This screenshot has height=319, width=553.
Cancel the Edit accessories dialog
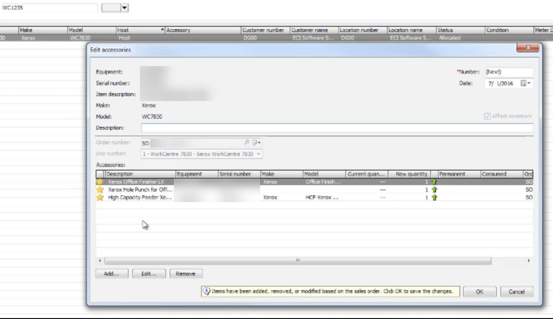[x=517, y=292]
